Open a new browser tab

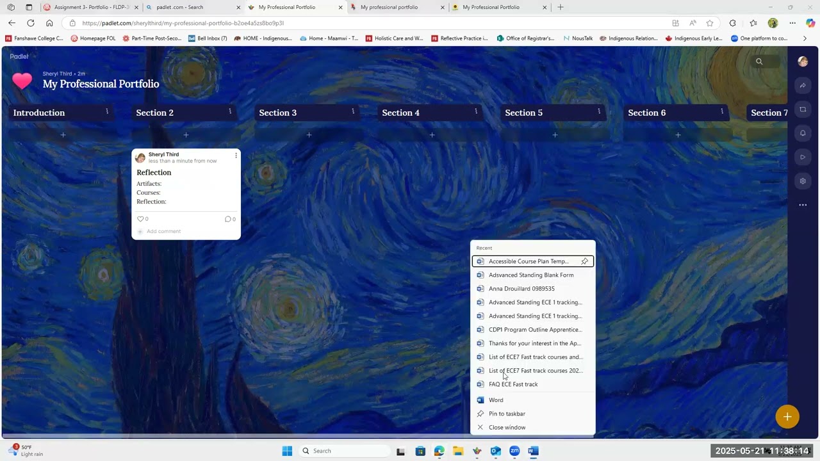[561, 7]
